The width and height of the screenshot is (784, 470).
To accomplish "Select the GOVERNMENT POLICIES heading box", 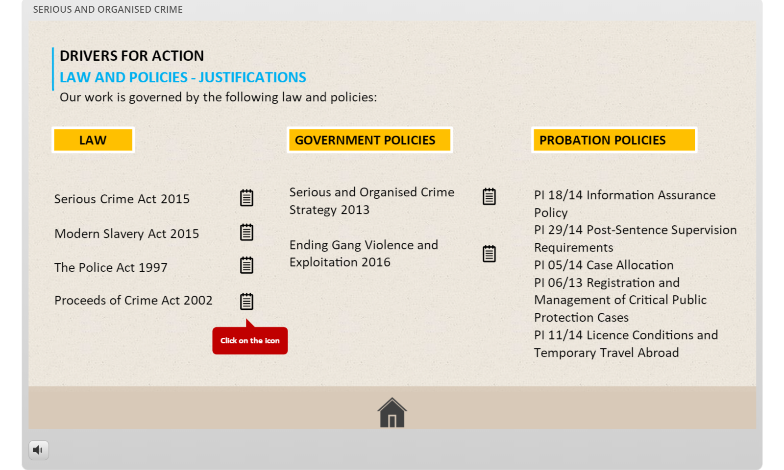I will tap(369, 141).
